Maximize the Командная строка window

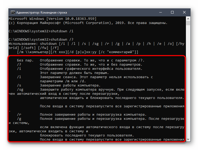point(172,12)
